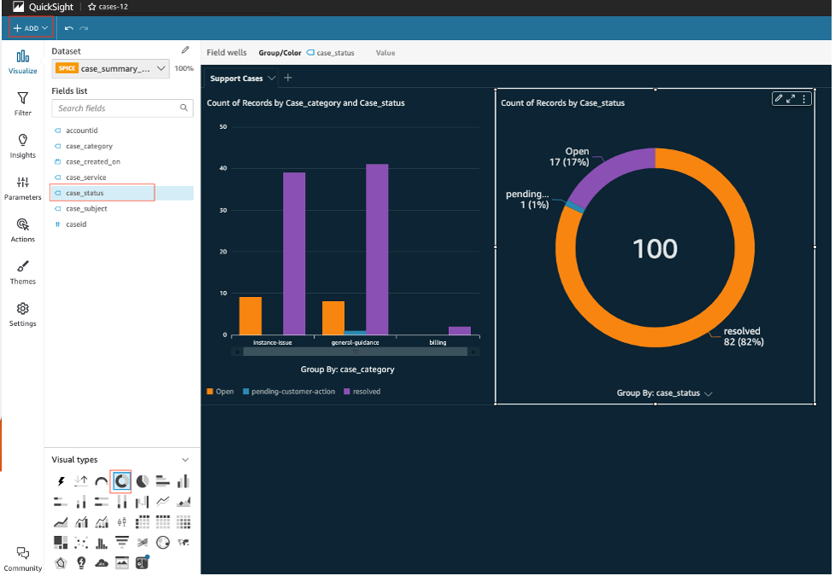Open the Parameters panel
The image size is (835, 576).
coord(22,189)
